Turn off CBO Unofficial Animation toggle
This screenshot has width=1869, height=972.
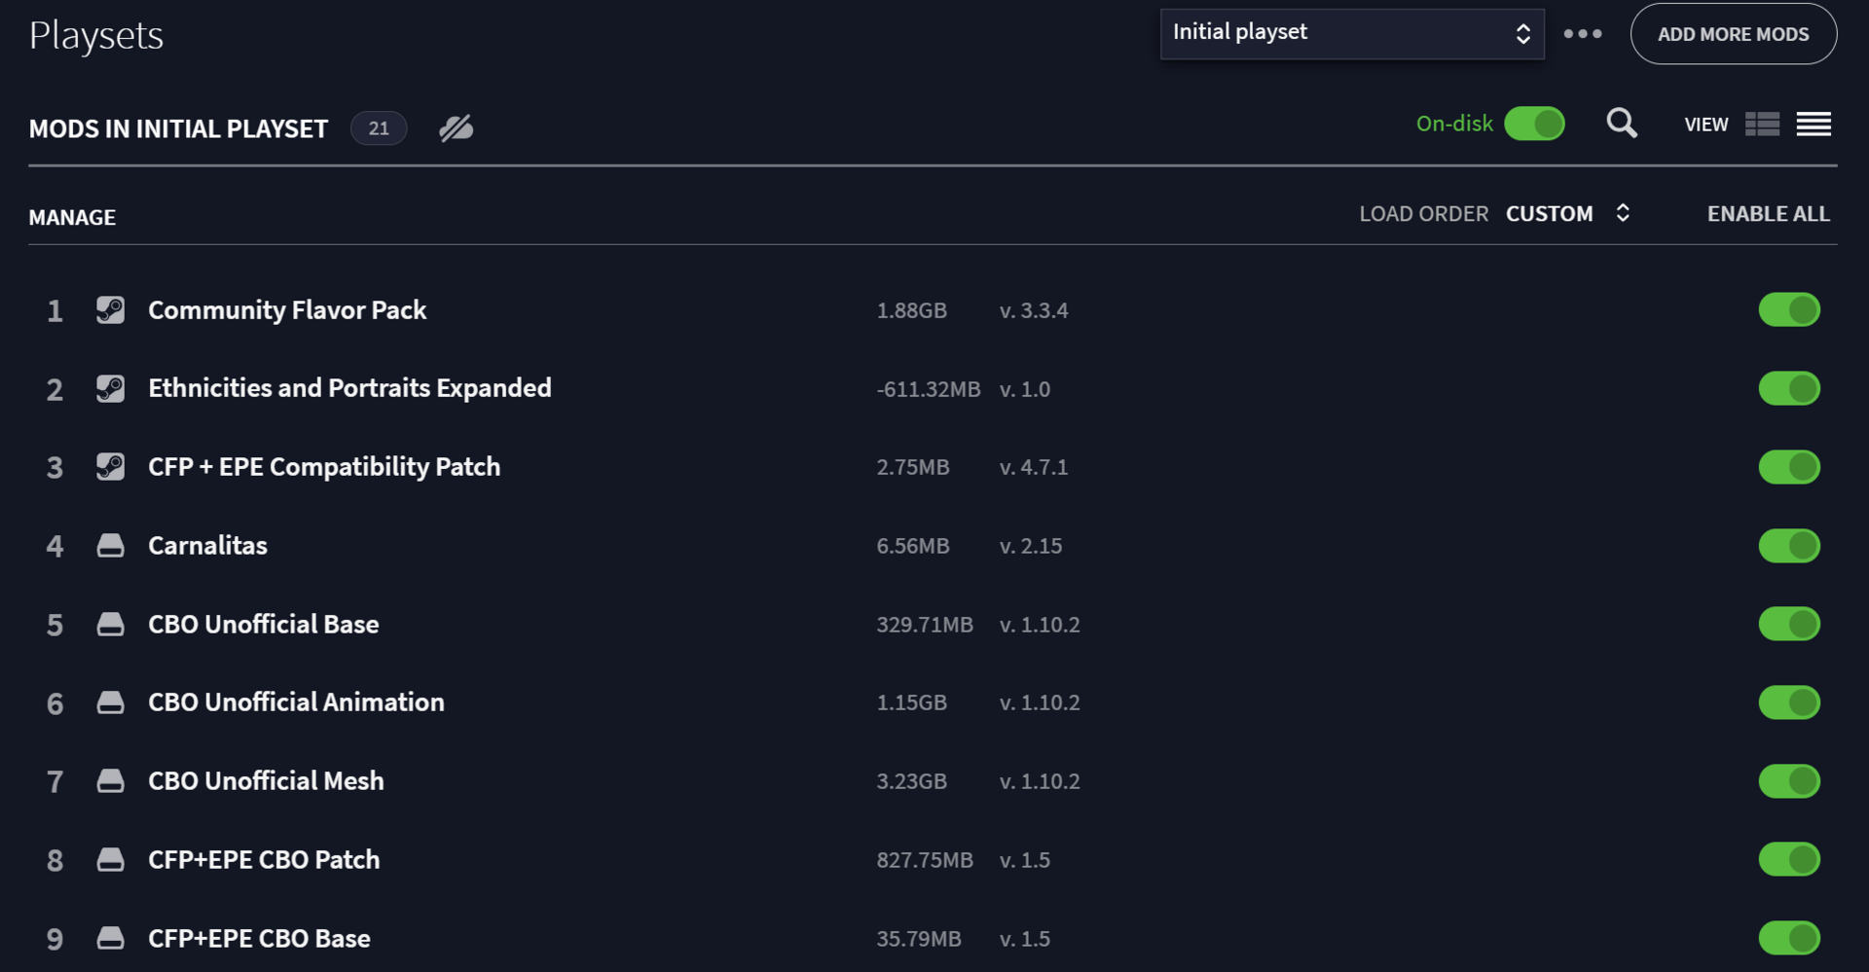click(1789, 702)
